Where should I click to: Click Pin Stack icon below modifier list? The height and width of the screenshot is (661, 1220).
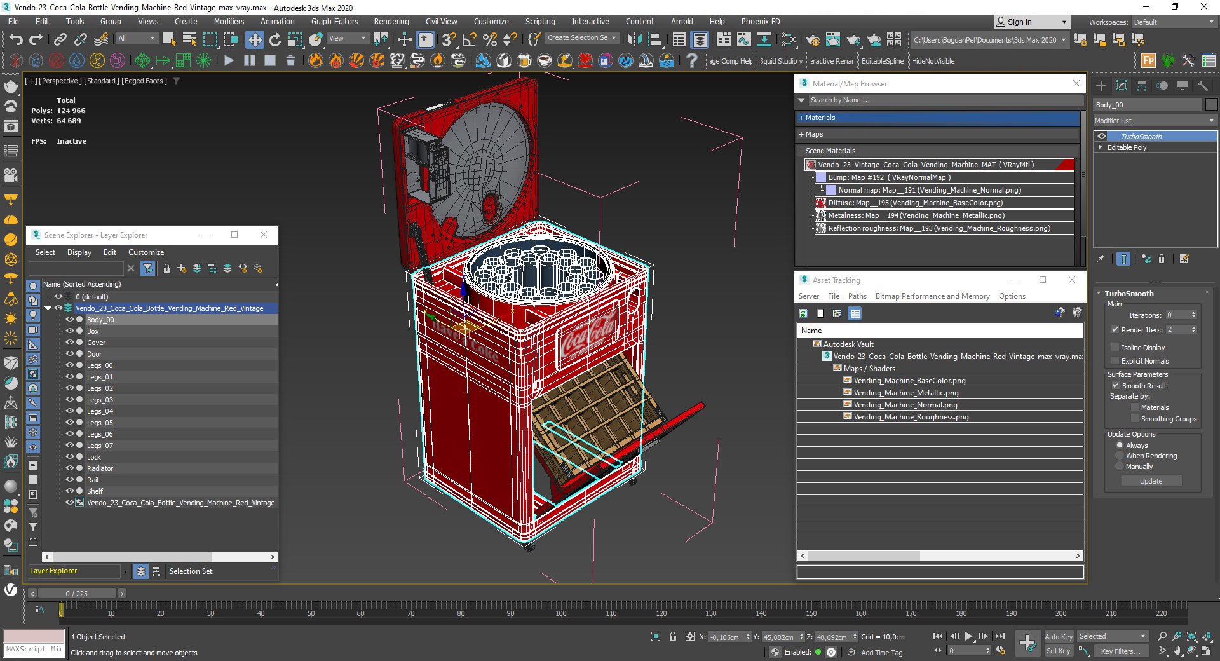tap(1101, 259)
